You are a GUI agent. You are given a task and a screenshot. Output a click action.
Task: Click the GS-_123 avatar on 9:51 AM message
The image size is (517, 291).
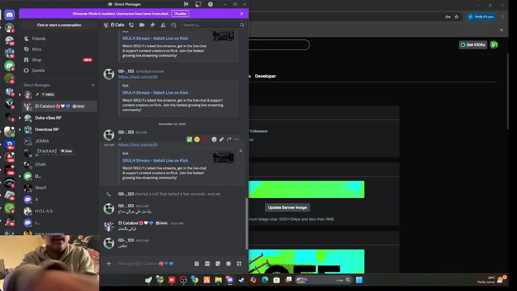109,135
